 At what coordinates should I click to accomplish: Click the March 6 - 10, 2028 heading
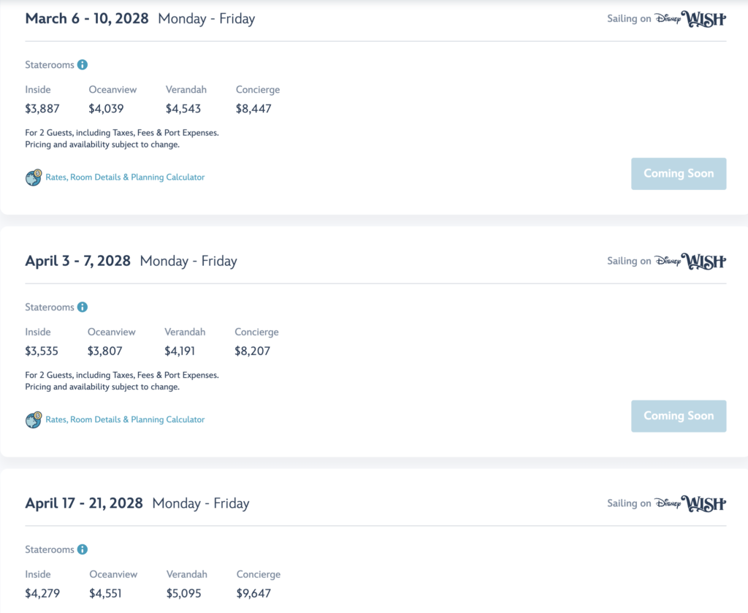coord(87,18)
